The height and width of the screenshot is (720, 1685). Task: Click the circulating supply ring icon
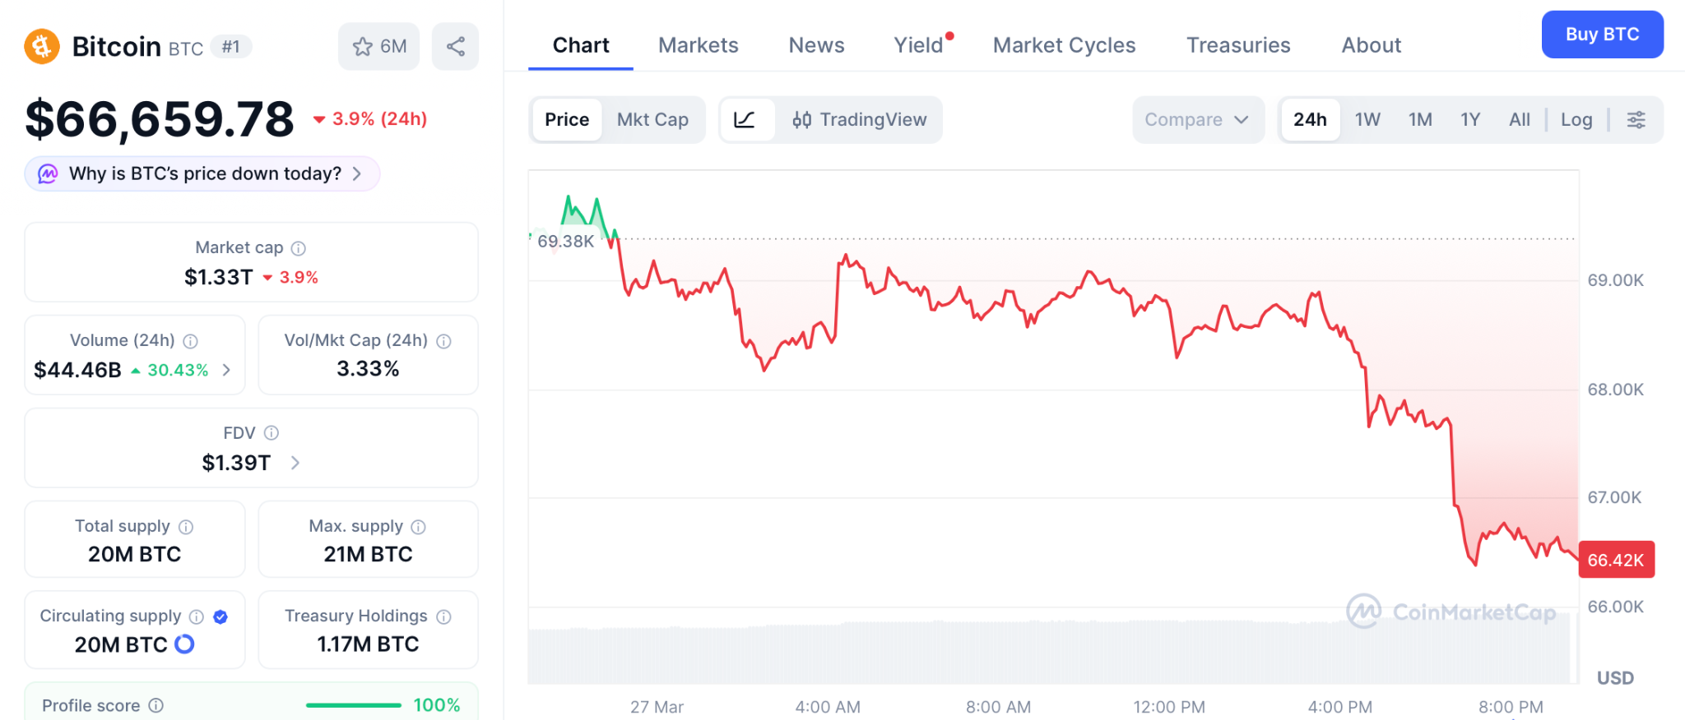pyautogui.click(x=185, y=644)
